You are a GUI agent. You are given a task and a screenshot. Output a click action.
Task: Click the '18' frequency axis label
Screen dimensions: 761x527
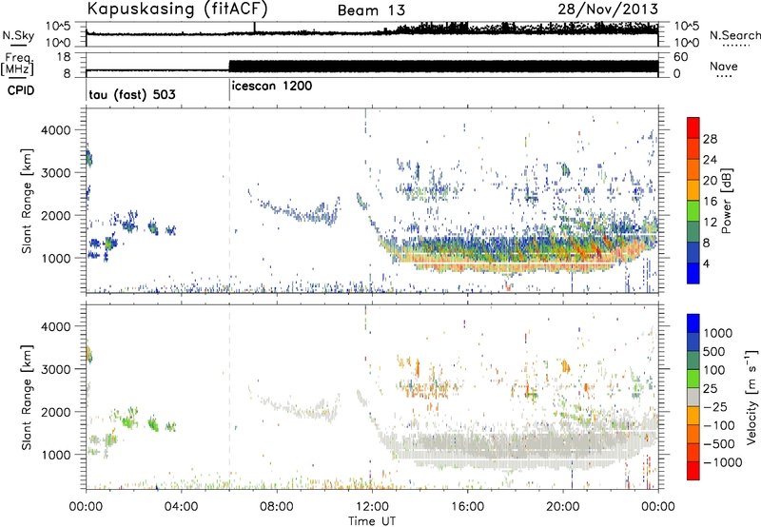(x=64, y=57)
